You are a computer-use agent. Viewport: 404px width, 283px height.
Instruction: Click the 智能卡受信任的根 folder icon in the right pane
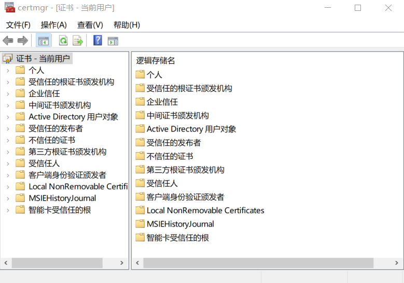pyautogui.click(x=140, y=237)
